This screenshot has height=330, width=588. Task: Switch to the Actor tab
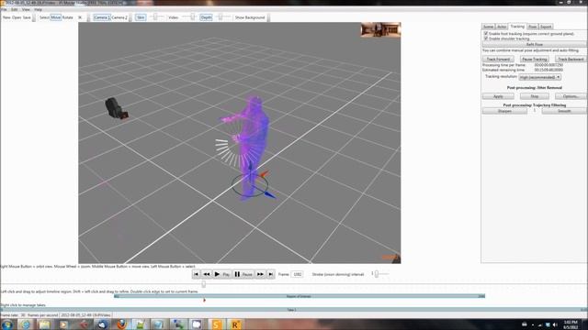502,27
